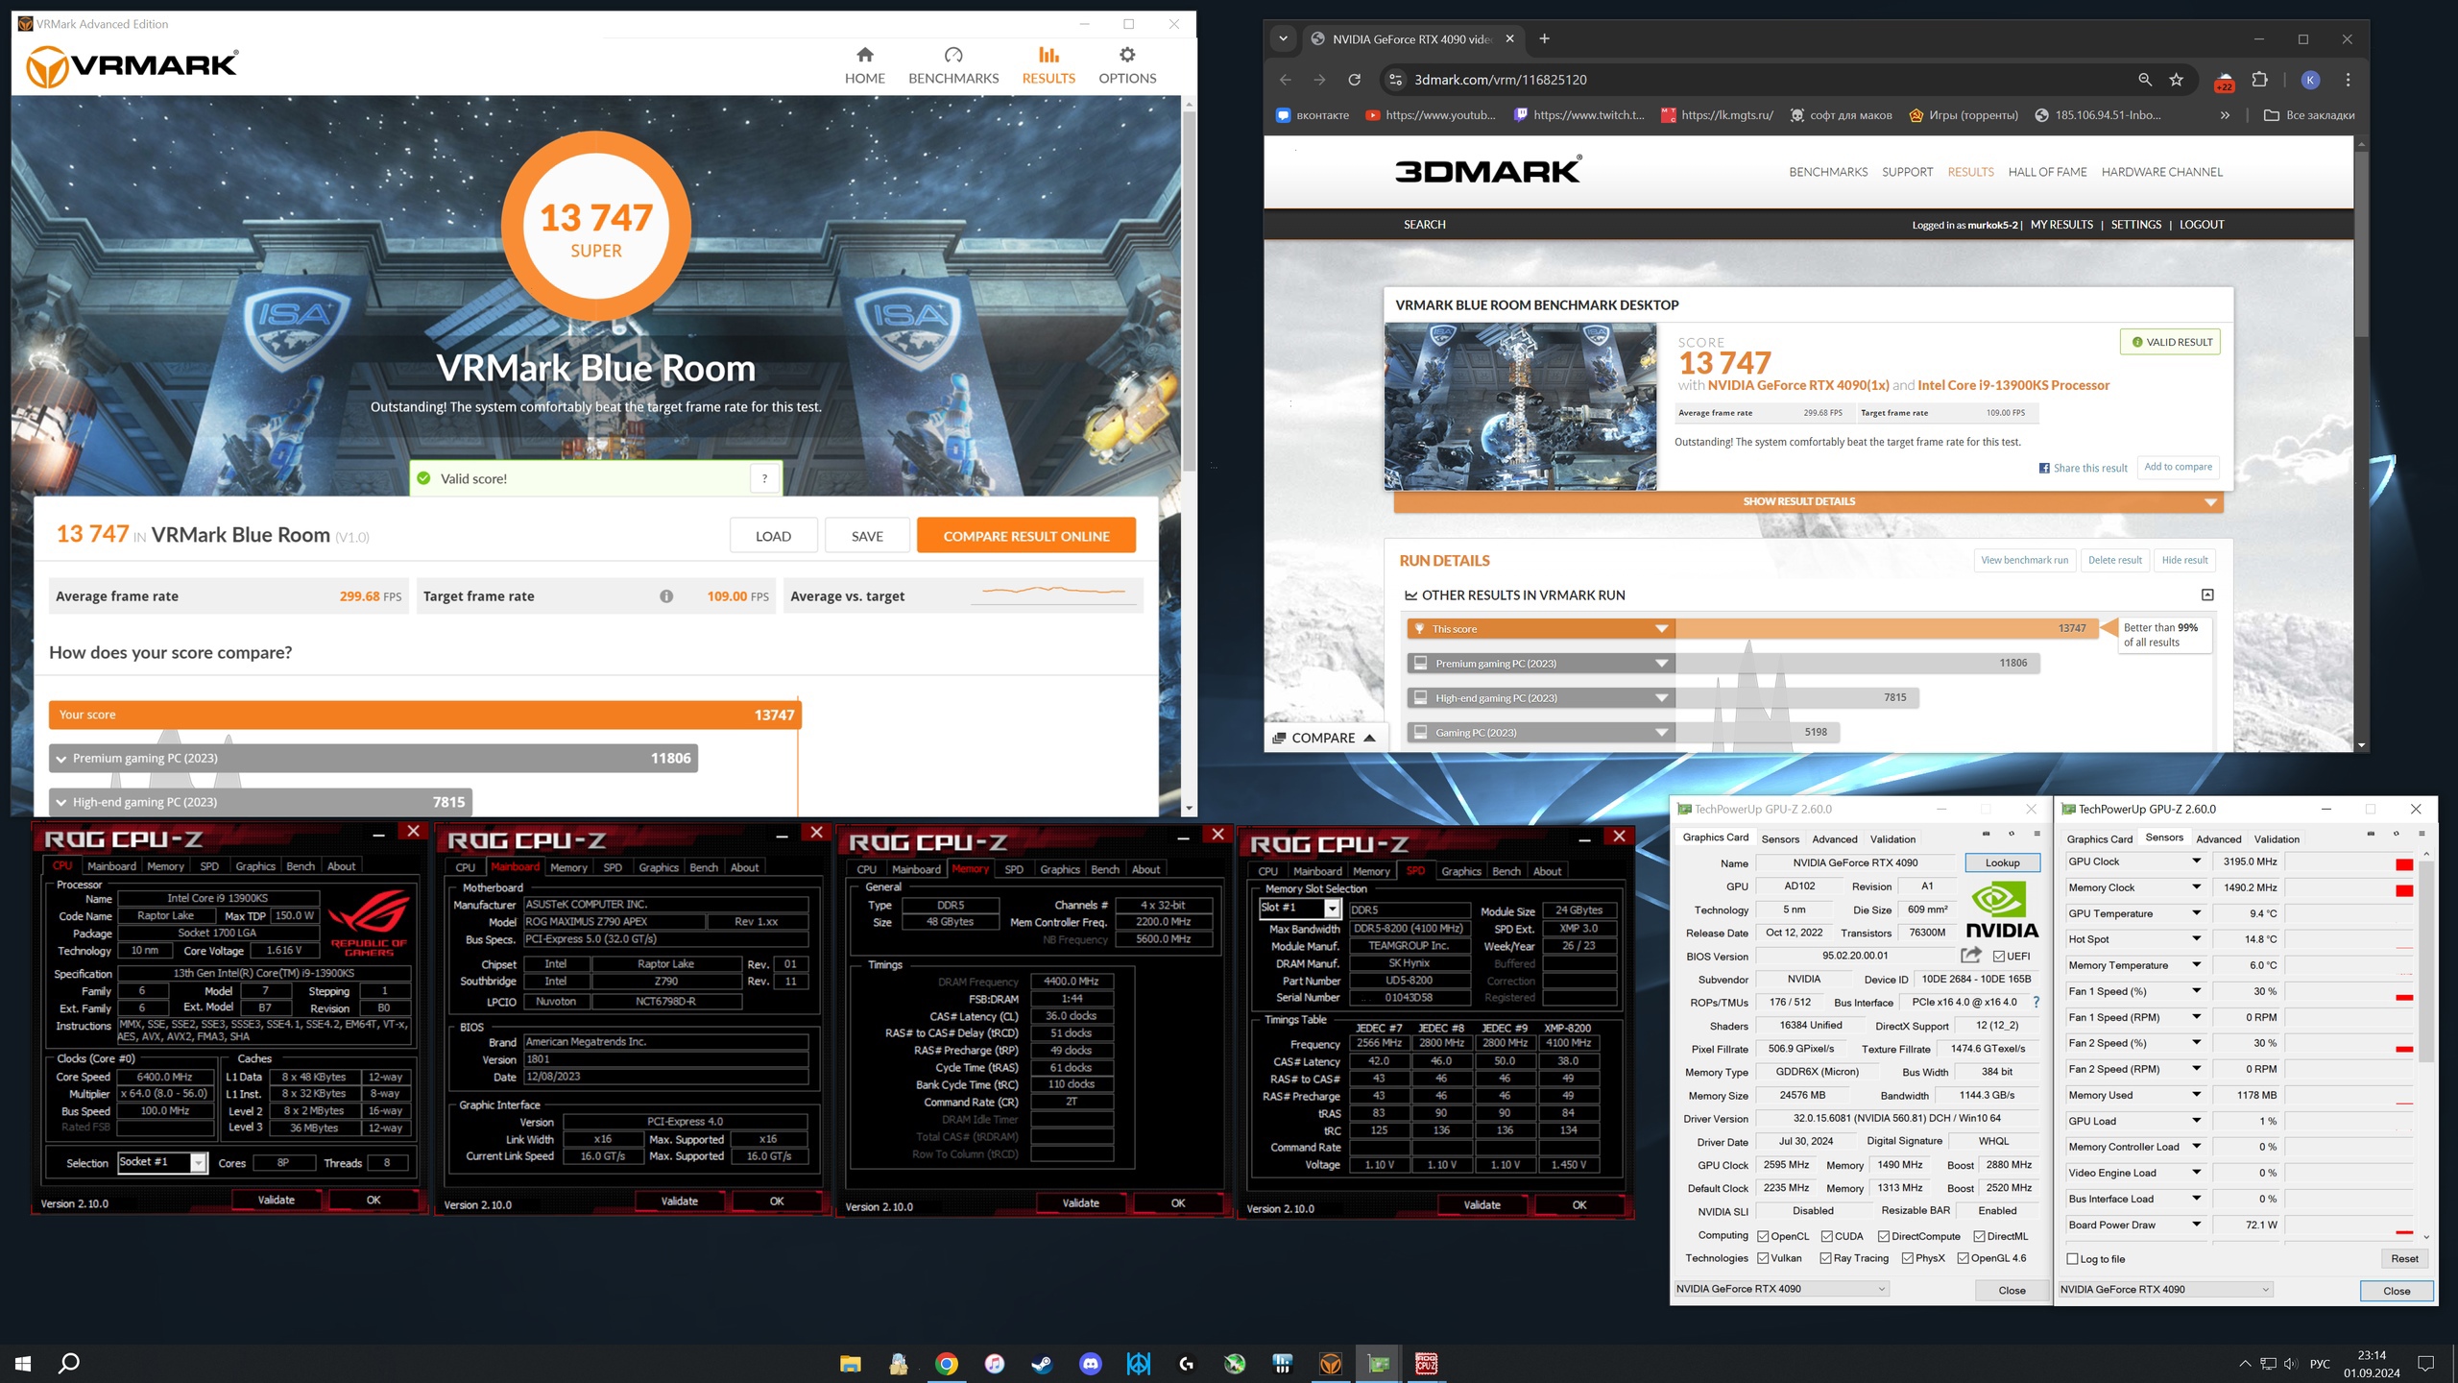The width and height of the screenshot is (2458, 1383).
Task: Open Validation tab in GPU-Z Sensors window
Action: point(2277,838)
